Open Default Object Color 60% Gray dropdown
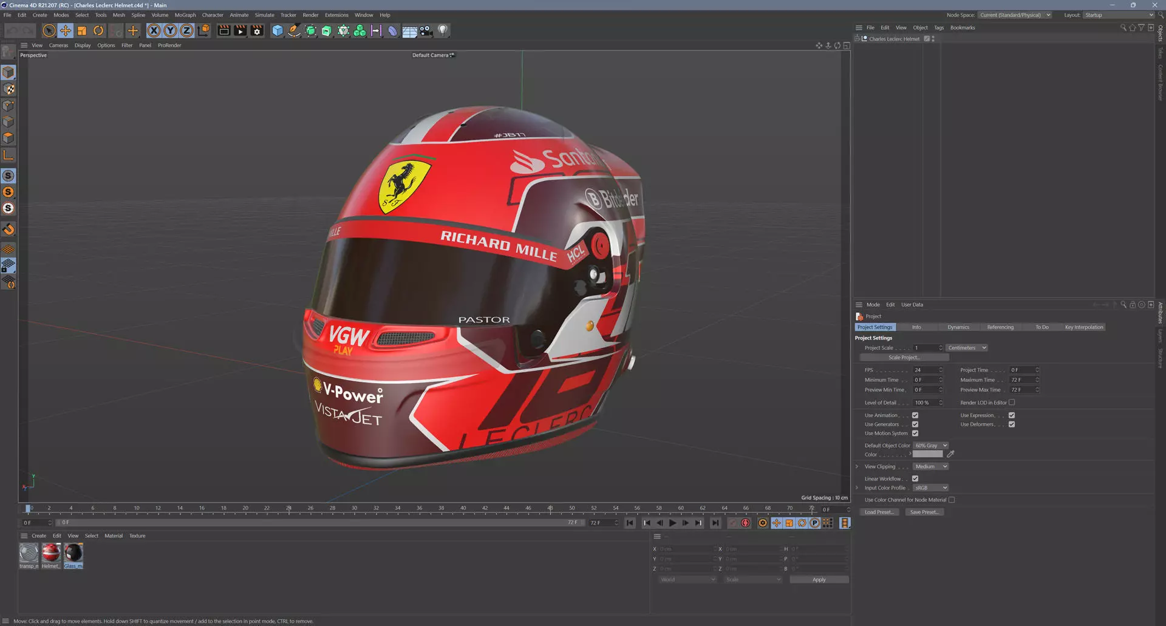Screen dimensions: 1166x626 click(x=930, y=446)
